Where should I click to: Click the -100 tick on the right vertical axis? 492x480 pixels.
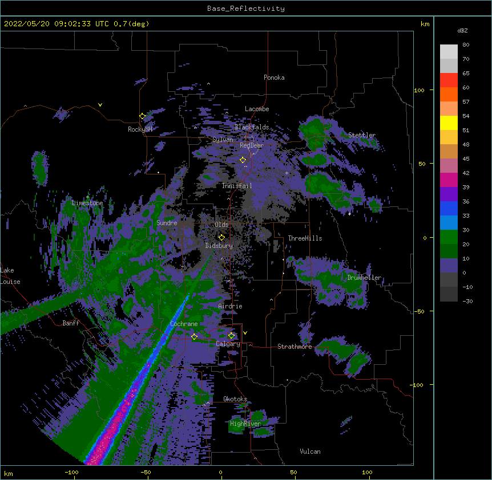[417, 385]
